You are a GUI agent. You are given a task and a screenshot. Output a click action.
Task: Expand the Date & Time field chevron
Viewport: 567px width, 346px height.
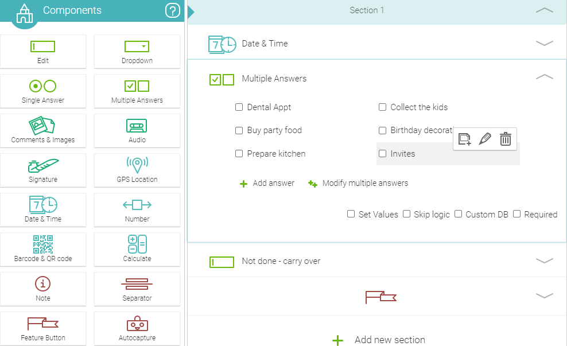544,44
